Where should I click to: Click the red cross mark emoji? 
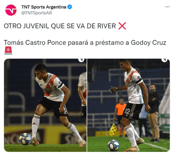122,26
